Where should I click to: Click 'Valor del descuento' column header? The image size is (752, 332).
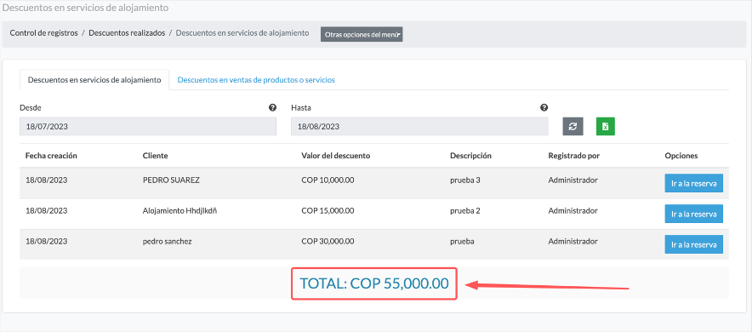tap(336, 156)
